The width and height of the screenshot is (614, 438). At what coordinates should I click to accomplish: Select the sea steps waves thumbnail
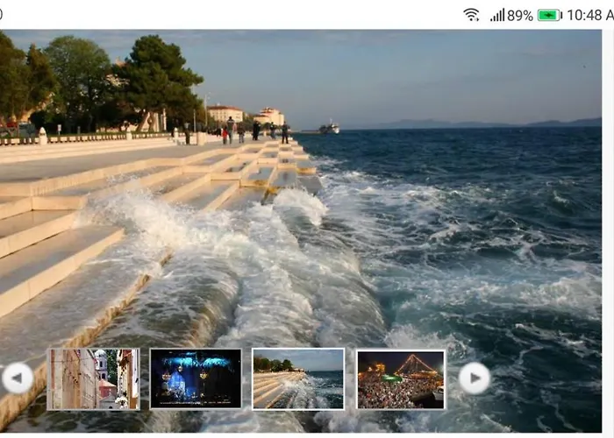pos(298,379)
